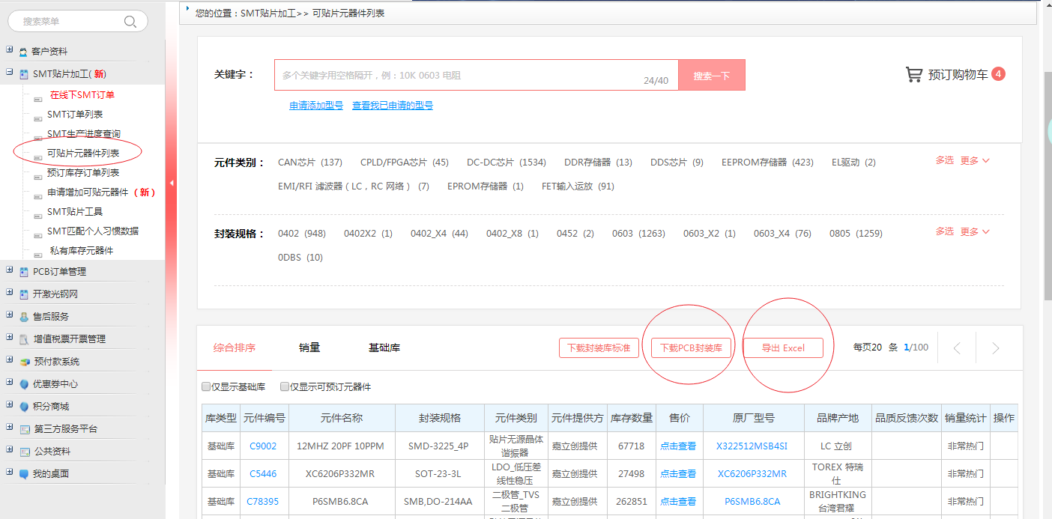The width and height of the screenshot is (1052, 519).
Task: Enable 仅显示基础库 checkbox
Action: tap(206, 387)
